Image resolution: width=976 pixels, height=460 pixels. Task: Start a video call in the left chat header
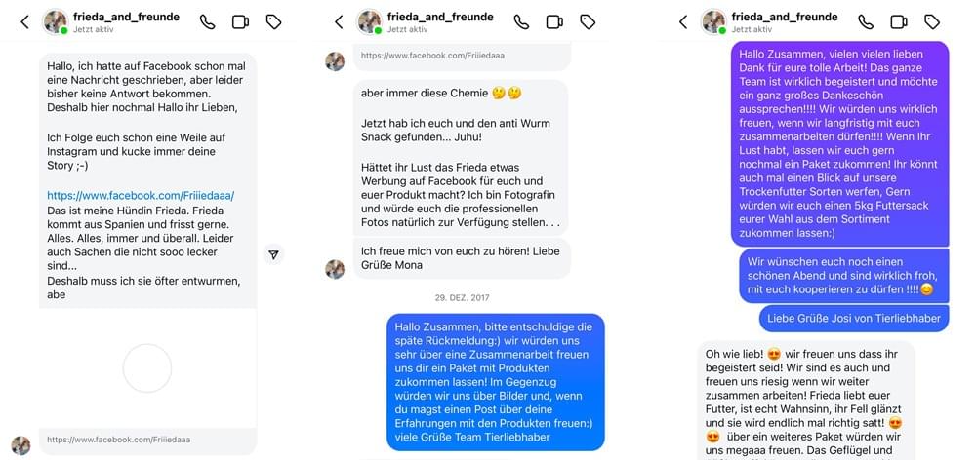pos(240,22)
